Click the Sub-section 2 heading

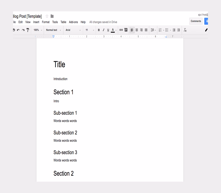point(65,133)
